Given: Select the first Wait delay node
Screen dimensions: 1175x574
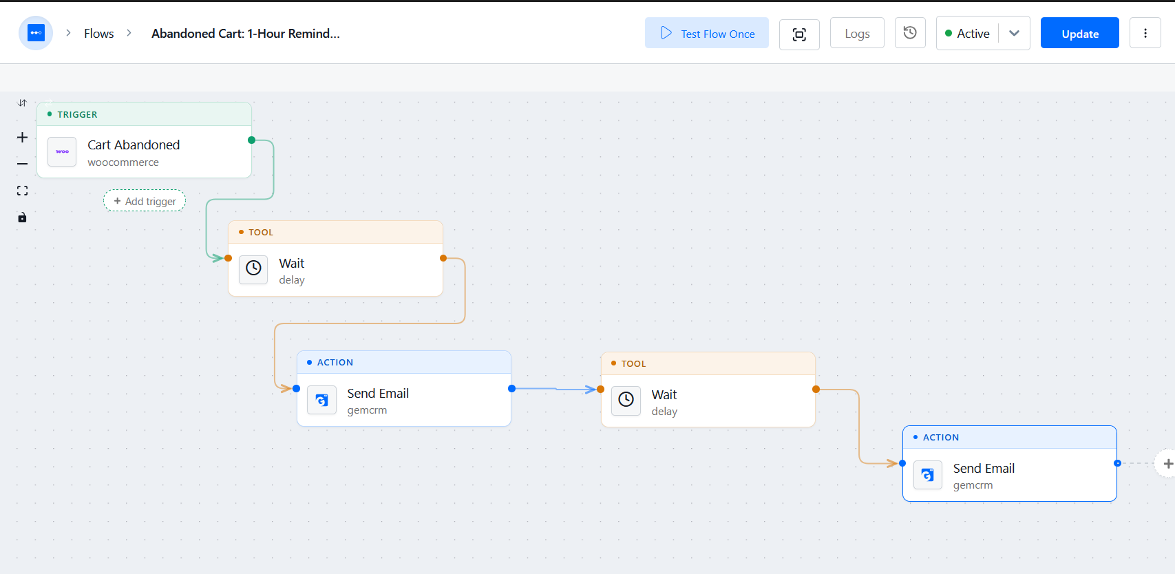Looking at the screenshot, I should coord(336,259).
